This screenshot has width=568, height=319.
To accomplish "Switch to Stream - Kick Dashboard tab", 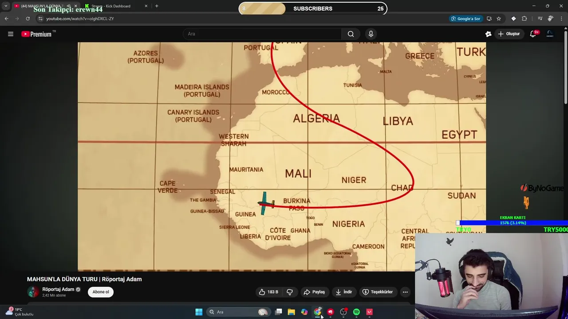I will pyautogui.click(x=116, y=6).
